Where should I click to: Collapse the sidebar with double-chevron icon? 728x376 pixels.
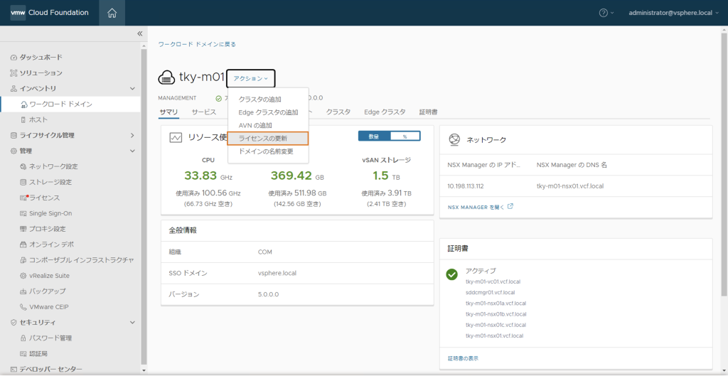139,33
